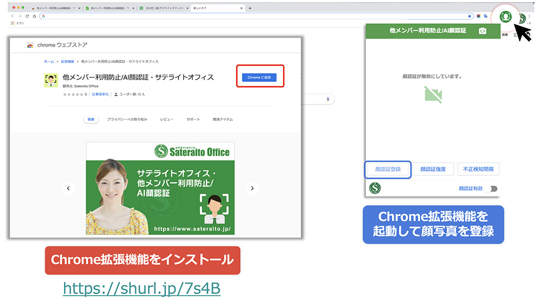Open the プライバシーへの取り組み tab

(x=127, y=119)
